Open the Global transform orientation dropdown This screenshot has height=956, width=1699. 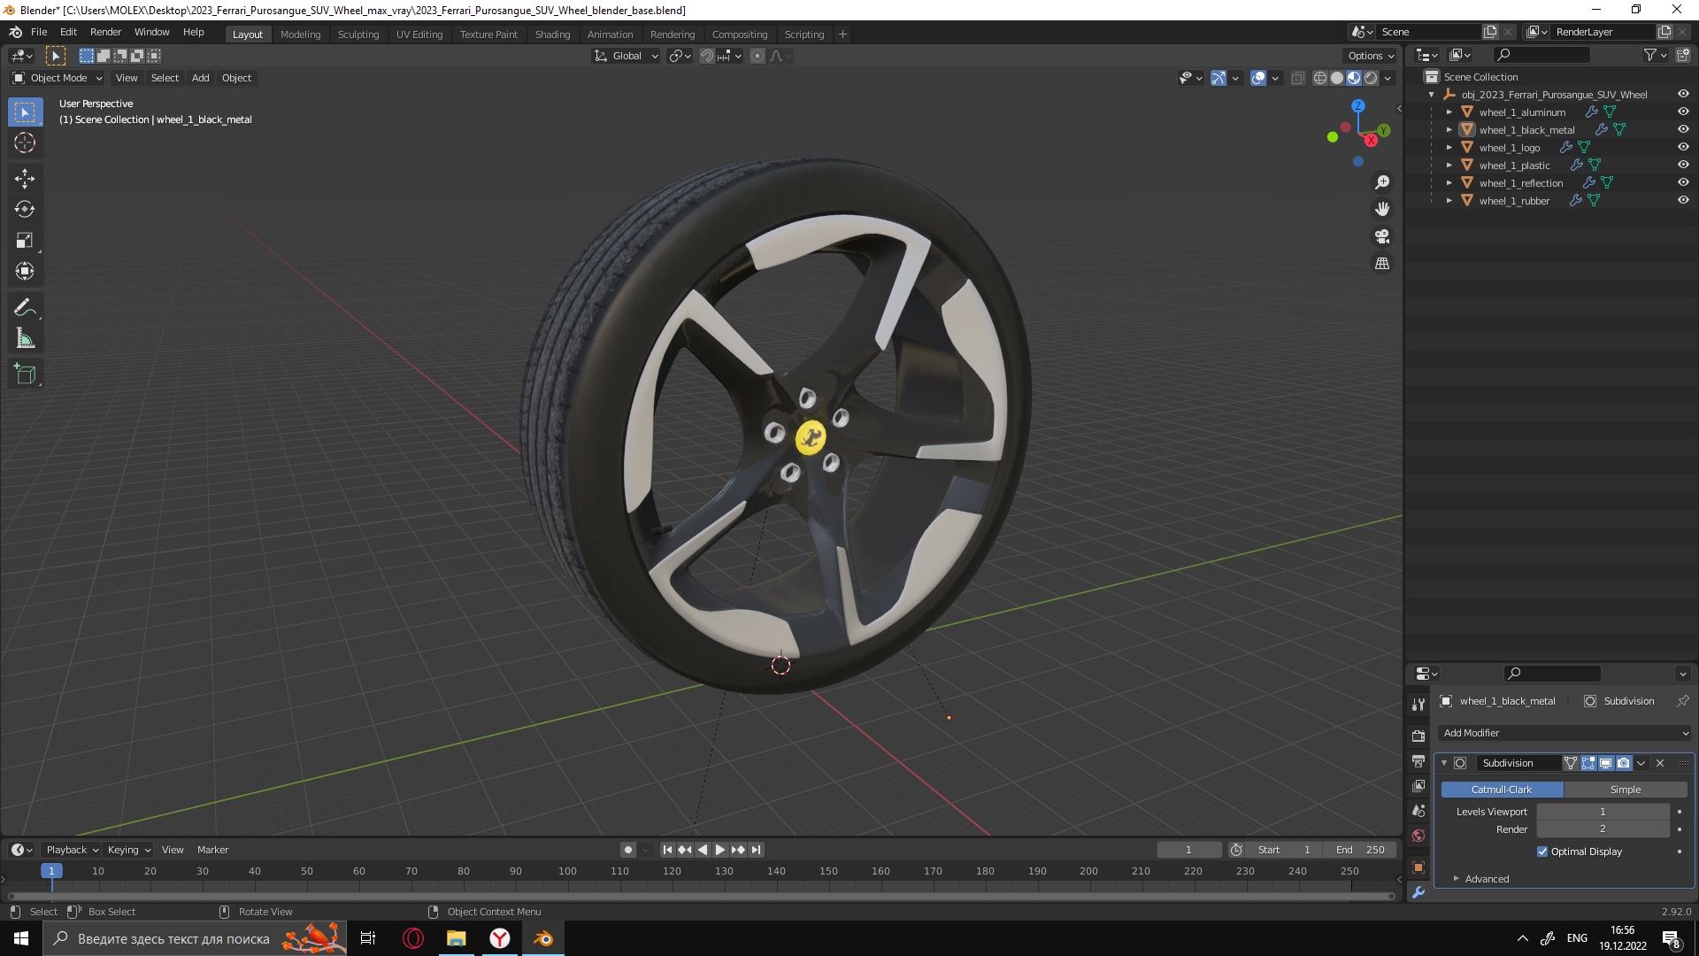(626, 56)
